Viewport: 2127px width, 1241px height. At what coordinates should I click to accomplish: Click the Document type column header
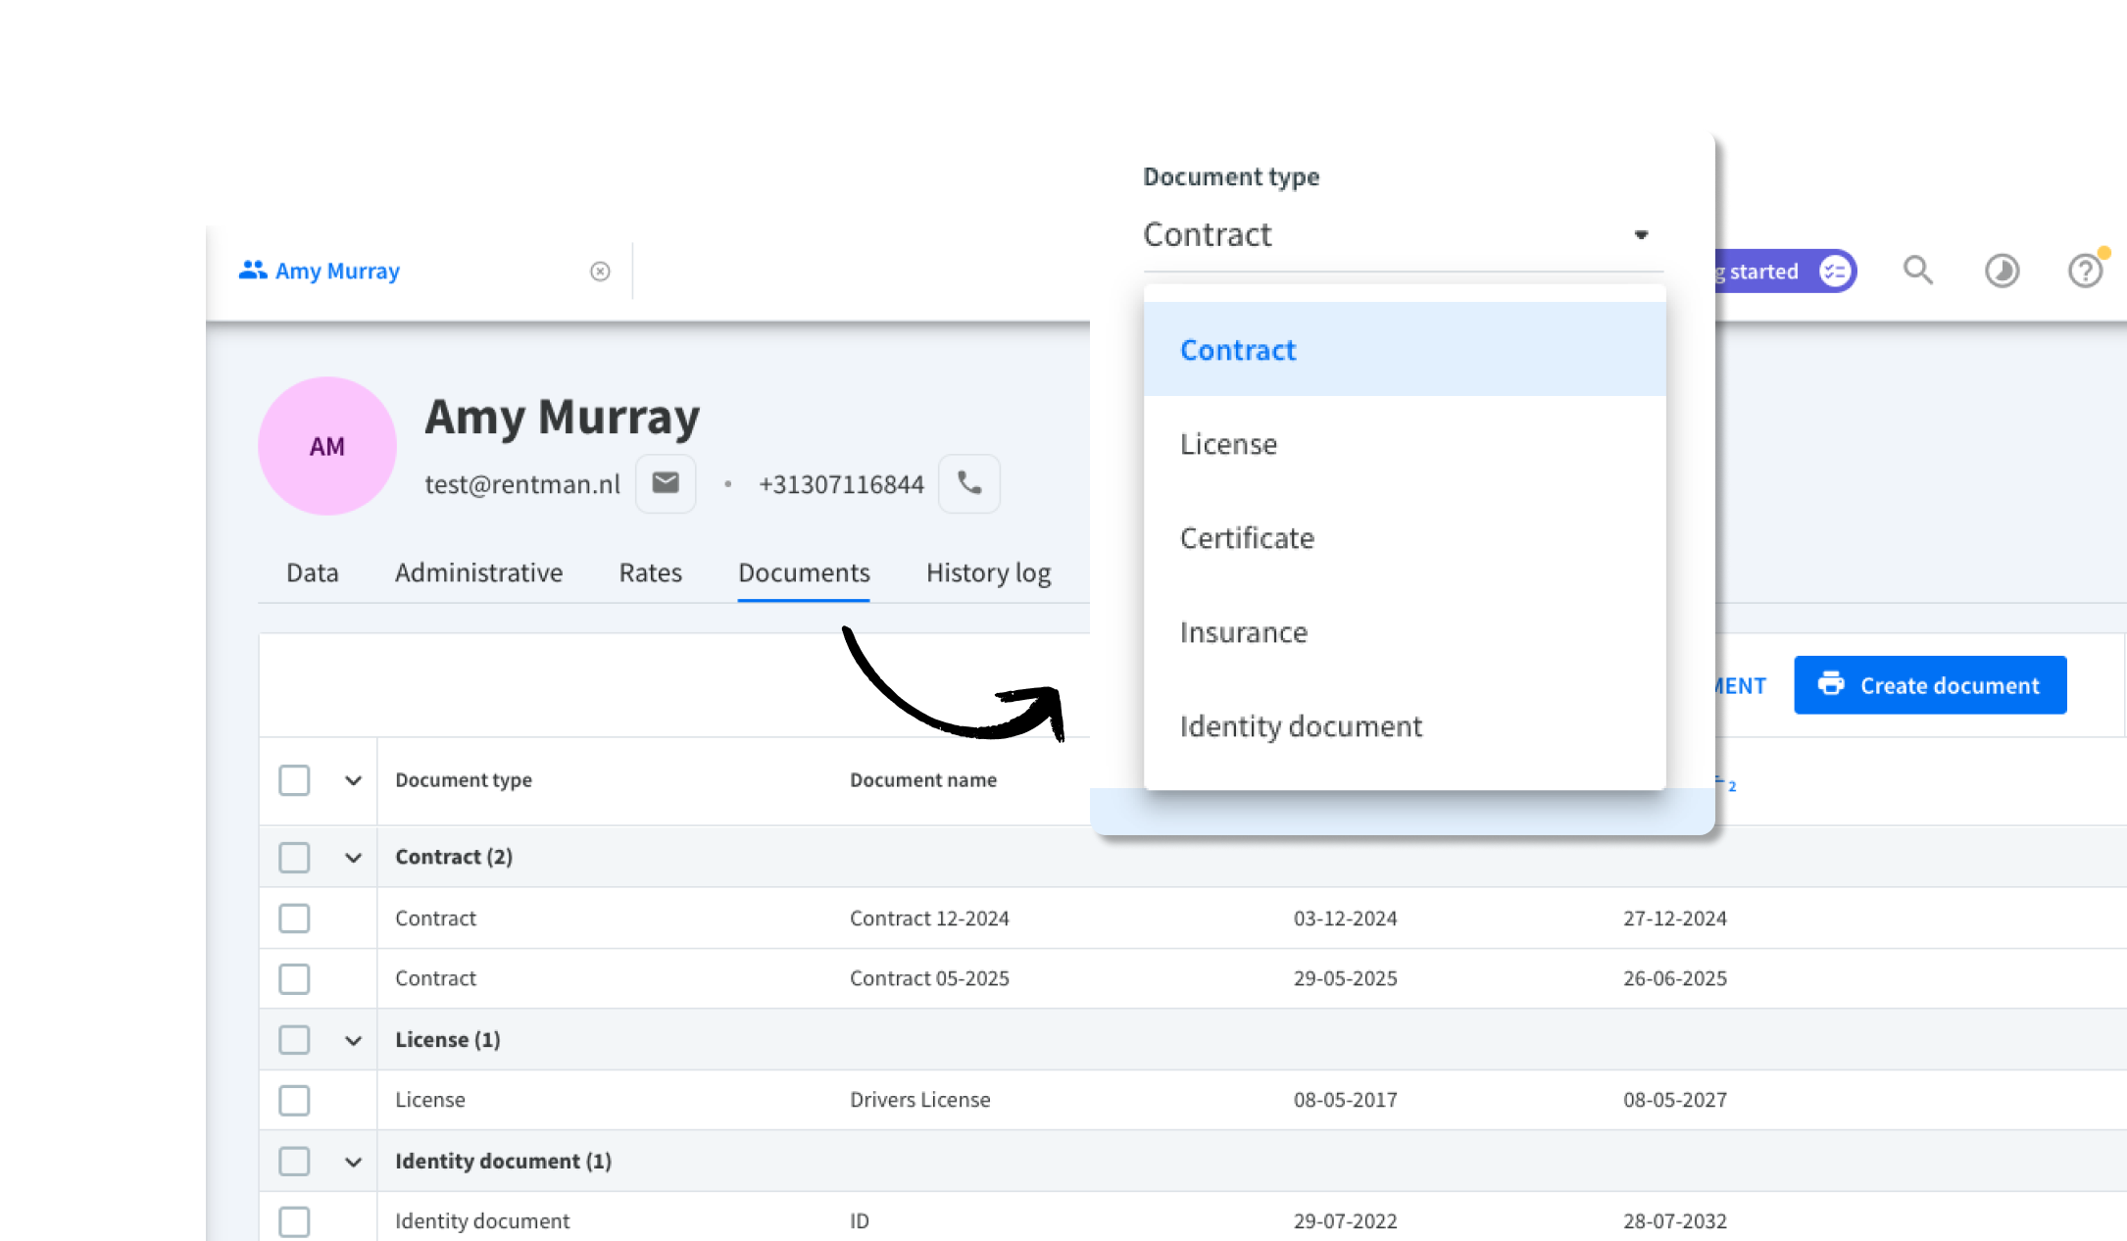[464, 780]
